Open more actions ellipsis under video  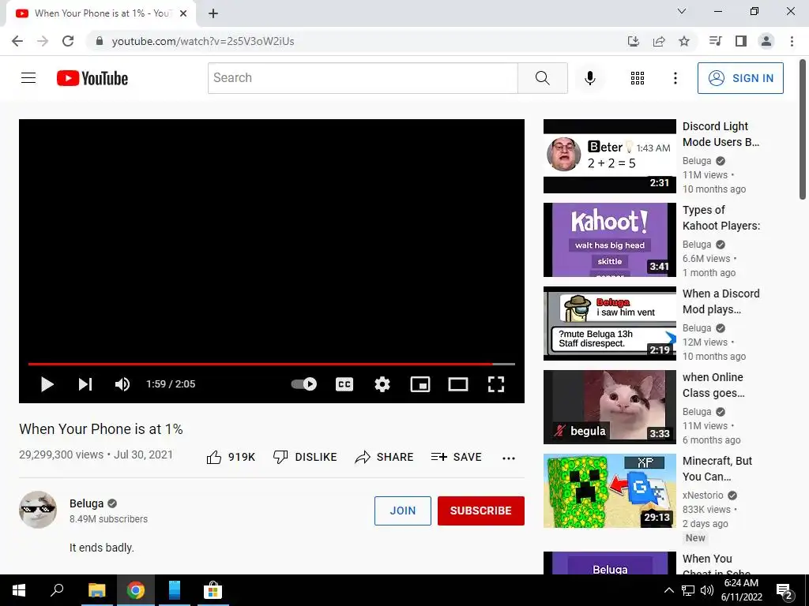pyautogui.click(x=509, y=458)
